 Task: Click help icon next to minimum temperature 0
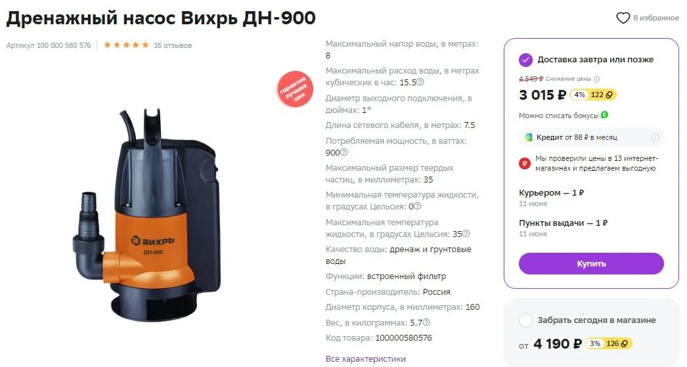[418, 206]
